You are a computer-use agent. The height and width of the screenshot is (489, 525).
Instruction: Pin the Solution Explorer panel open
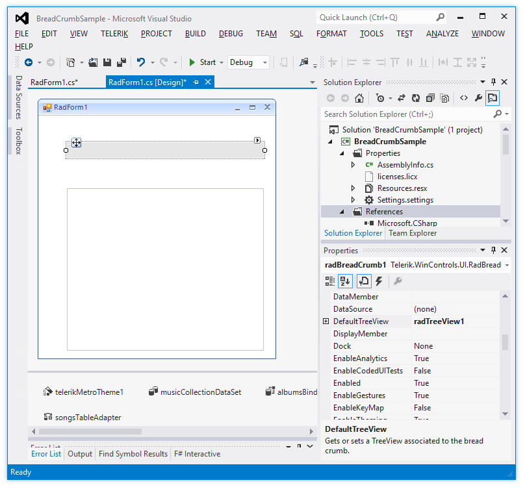492,82
